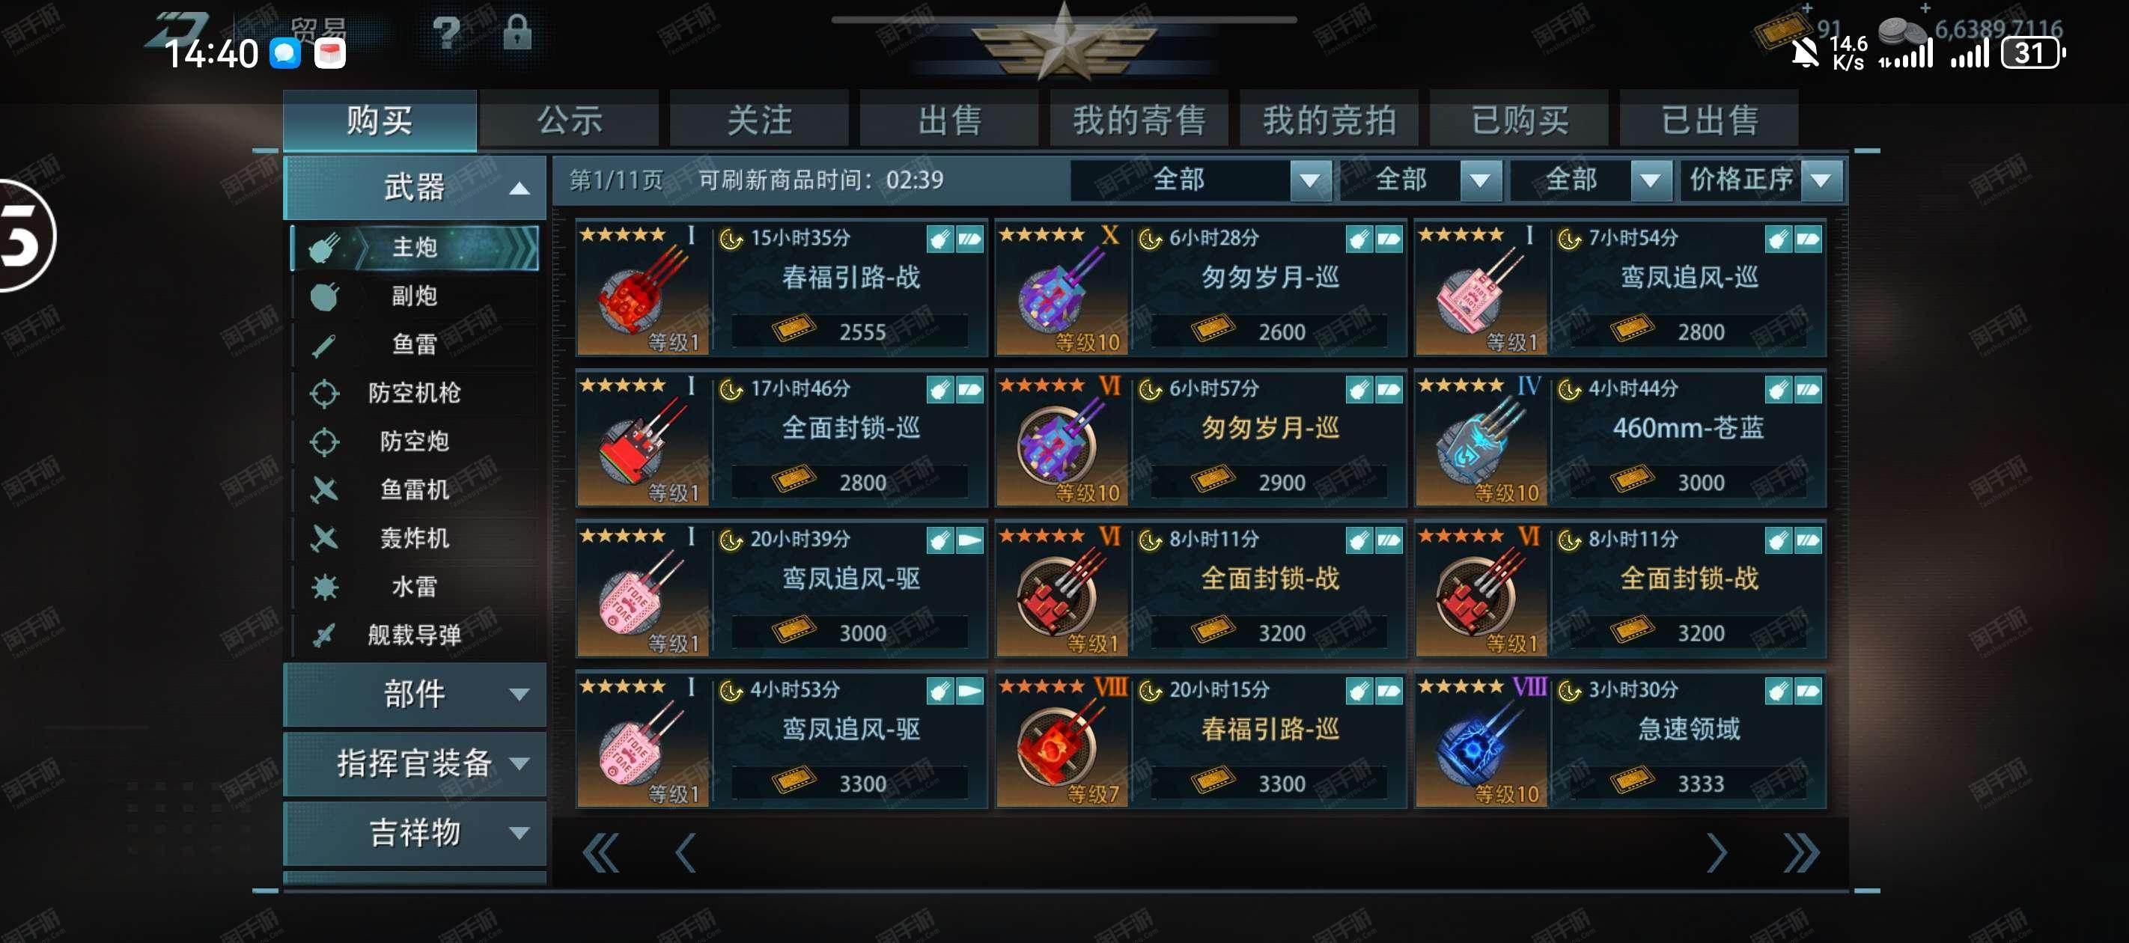
Task: Open the help question mark icon
Action: pos(446,34)
